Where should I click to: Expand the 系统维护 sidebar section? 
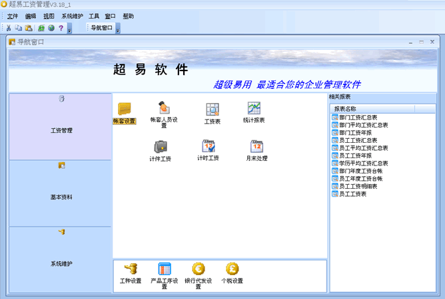(61, 259)
